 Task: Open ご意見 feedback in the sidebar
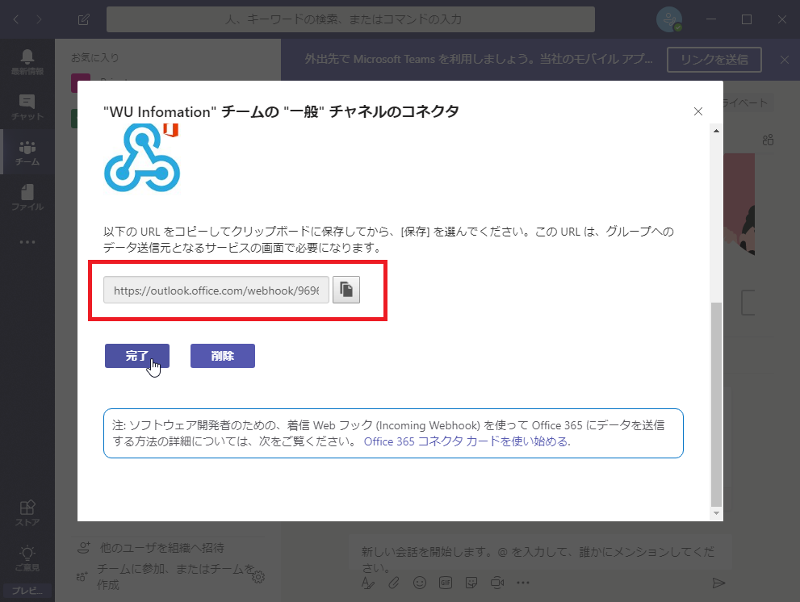(27, 558)
